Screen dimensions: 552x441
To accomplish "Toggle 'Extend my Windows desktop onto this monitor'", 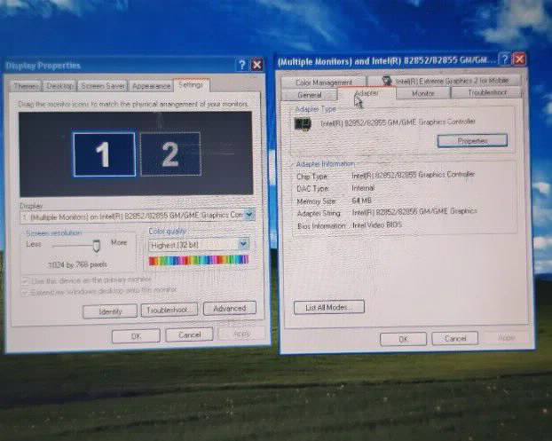I will pyautogui.click(x=99, y=291).
